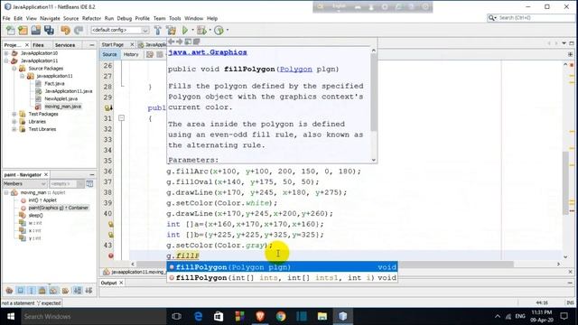Click the editor vertical scrollbar

(x=566, y=182)
